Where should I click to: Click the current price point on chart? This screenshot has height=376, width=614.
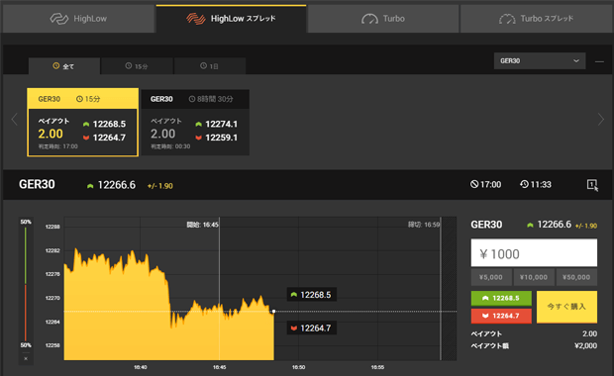point(273,312)
